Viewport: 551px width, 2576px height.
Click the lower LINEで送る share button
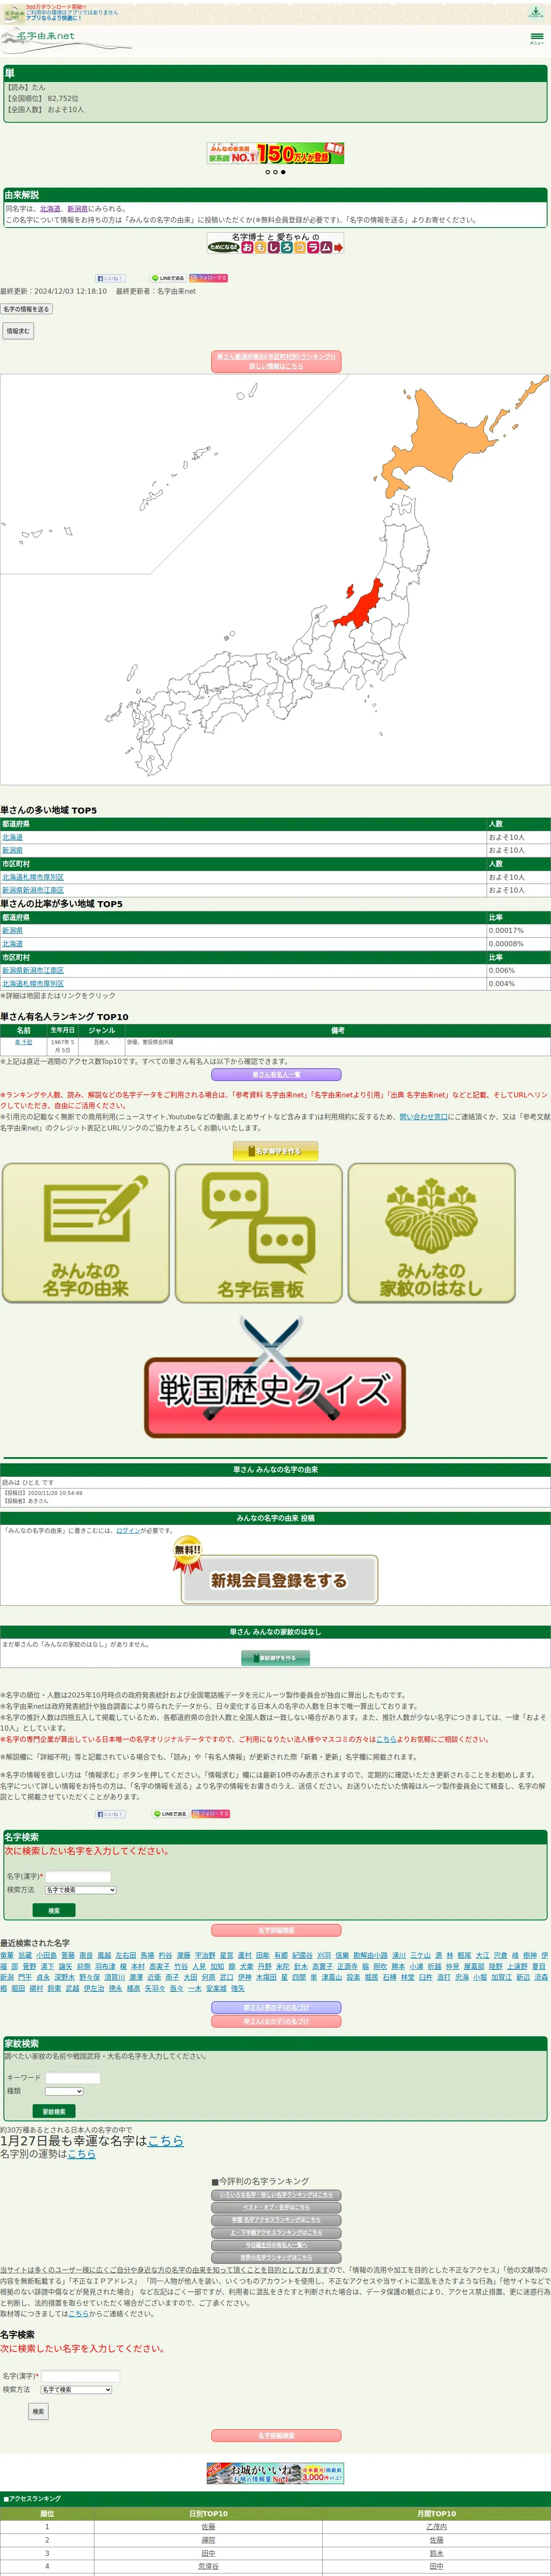(169, 1814)
